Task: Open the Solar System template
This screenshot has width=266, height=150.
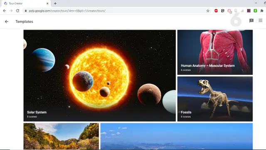Action: [100, 75]
